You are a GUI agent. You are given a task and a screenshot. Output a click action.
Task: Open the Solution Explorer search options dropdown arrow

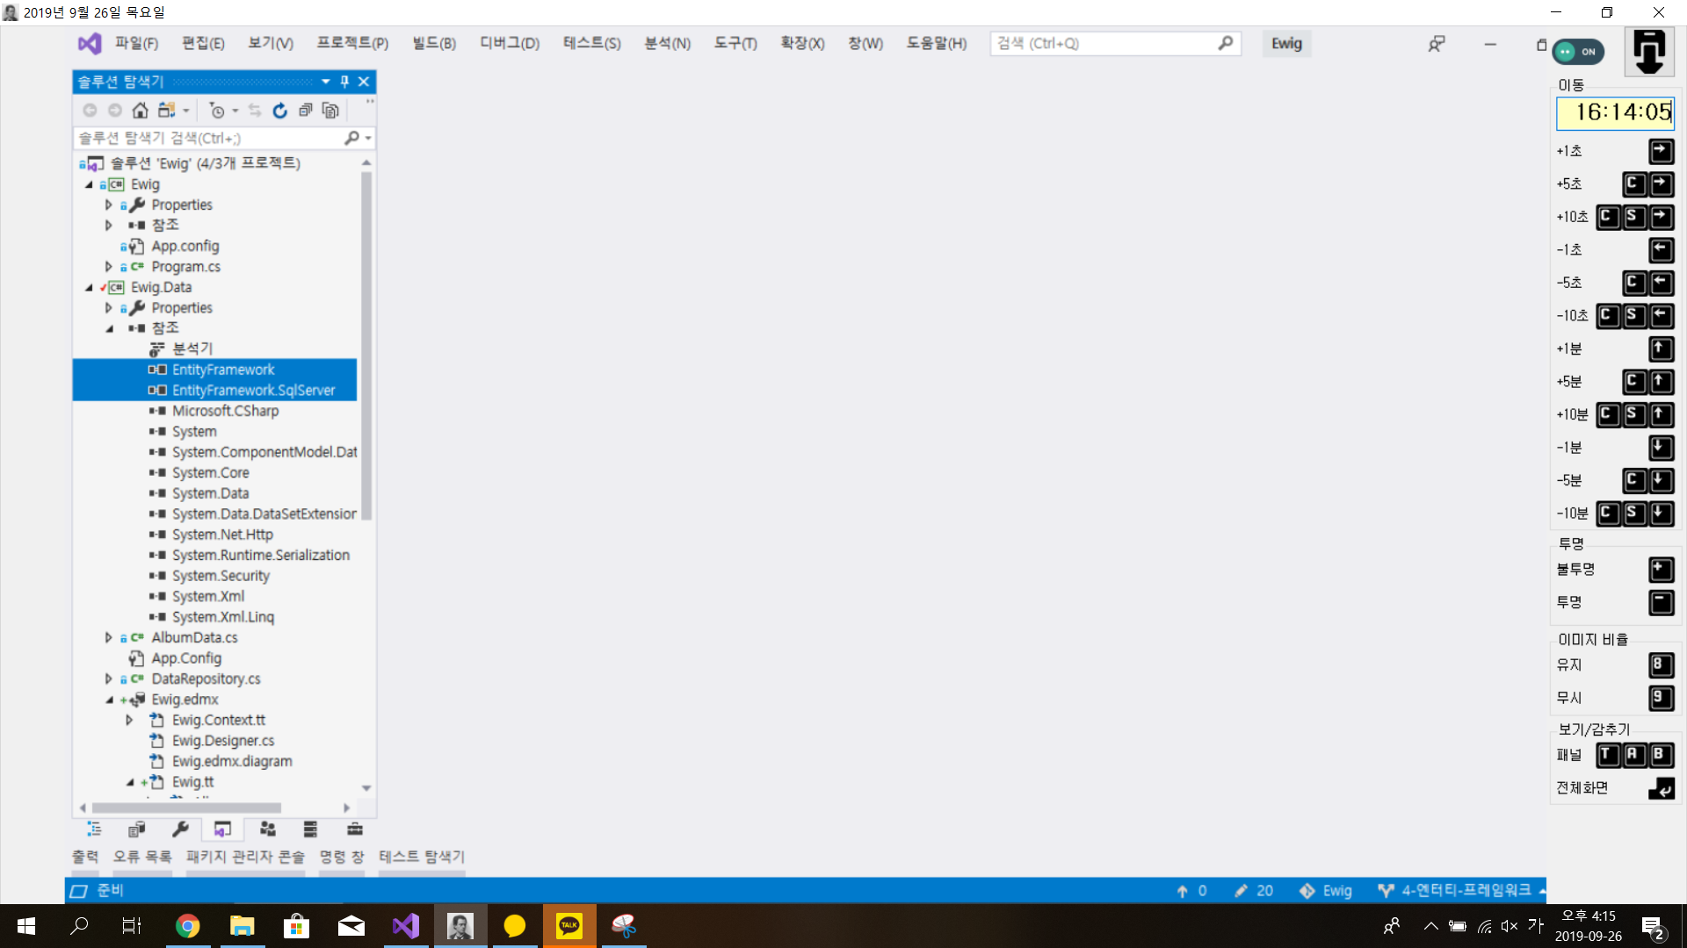368,138
